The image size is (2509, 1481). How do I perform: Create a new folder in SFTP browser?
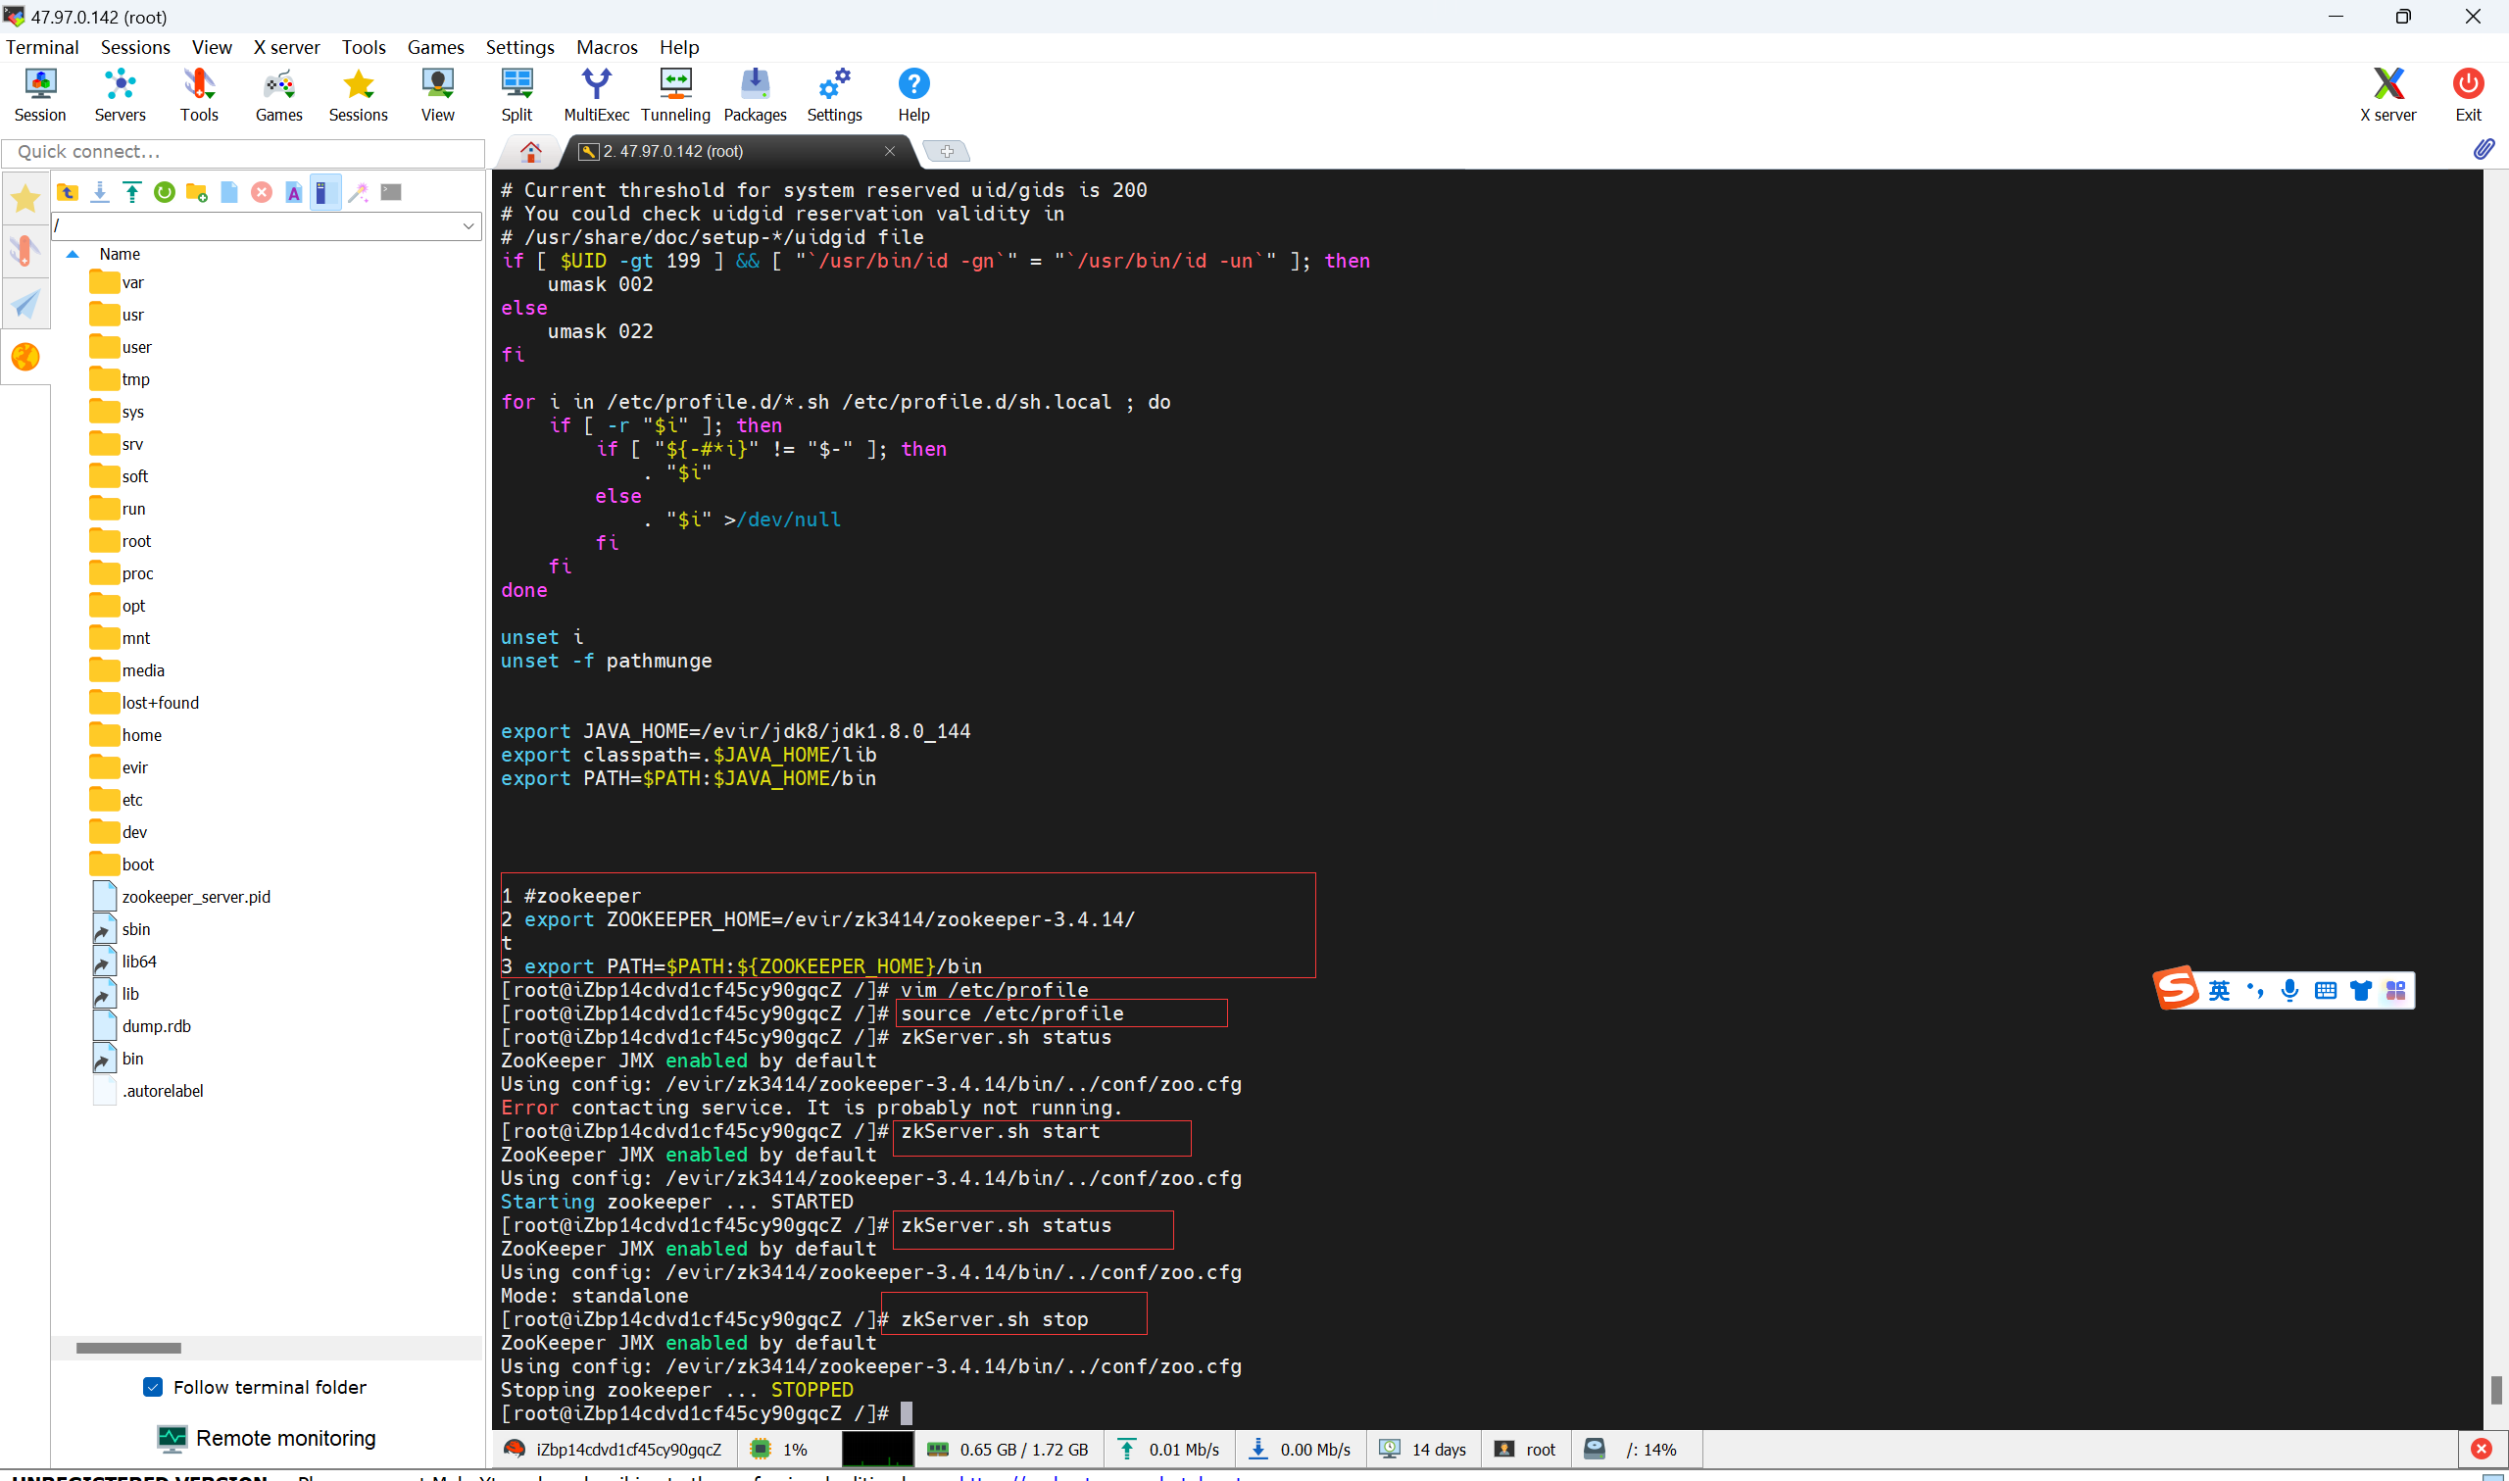click(x=197, y=193)
